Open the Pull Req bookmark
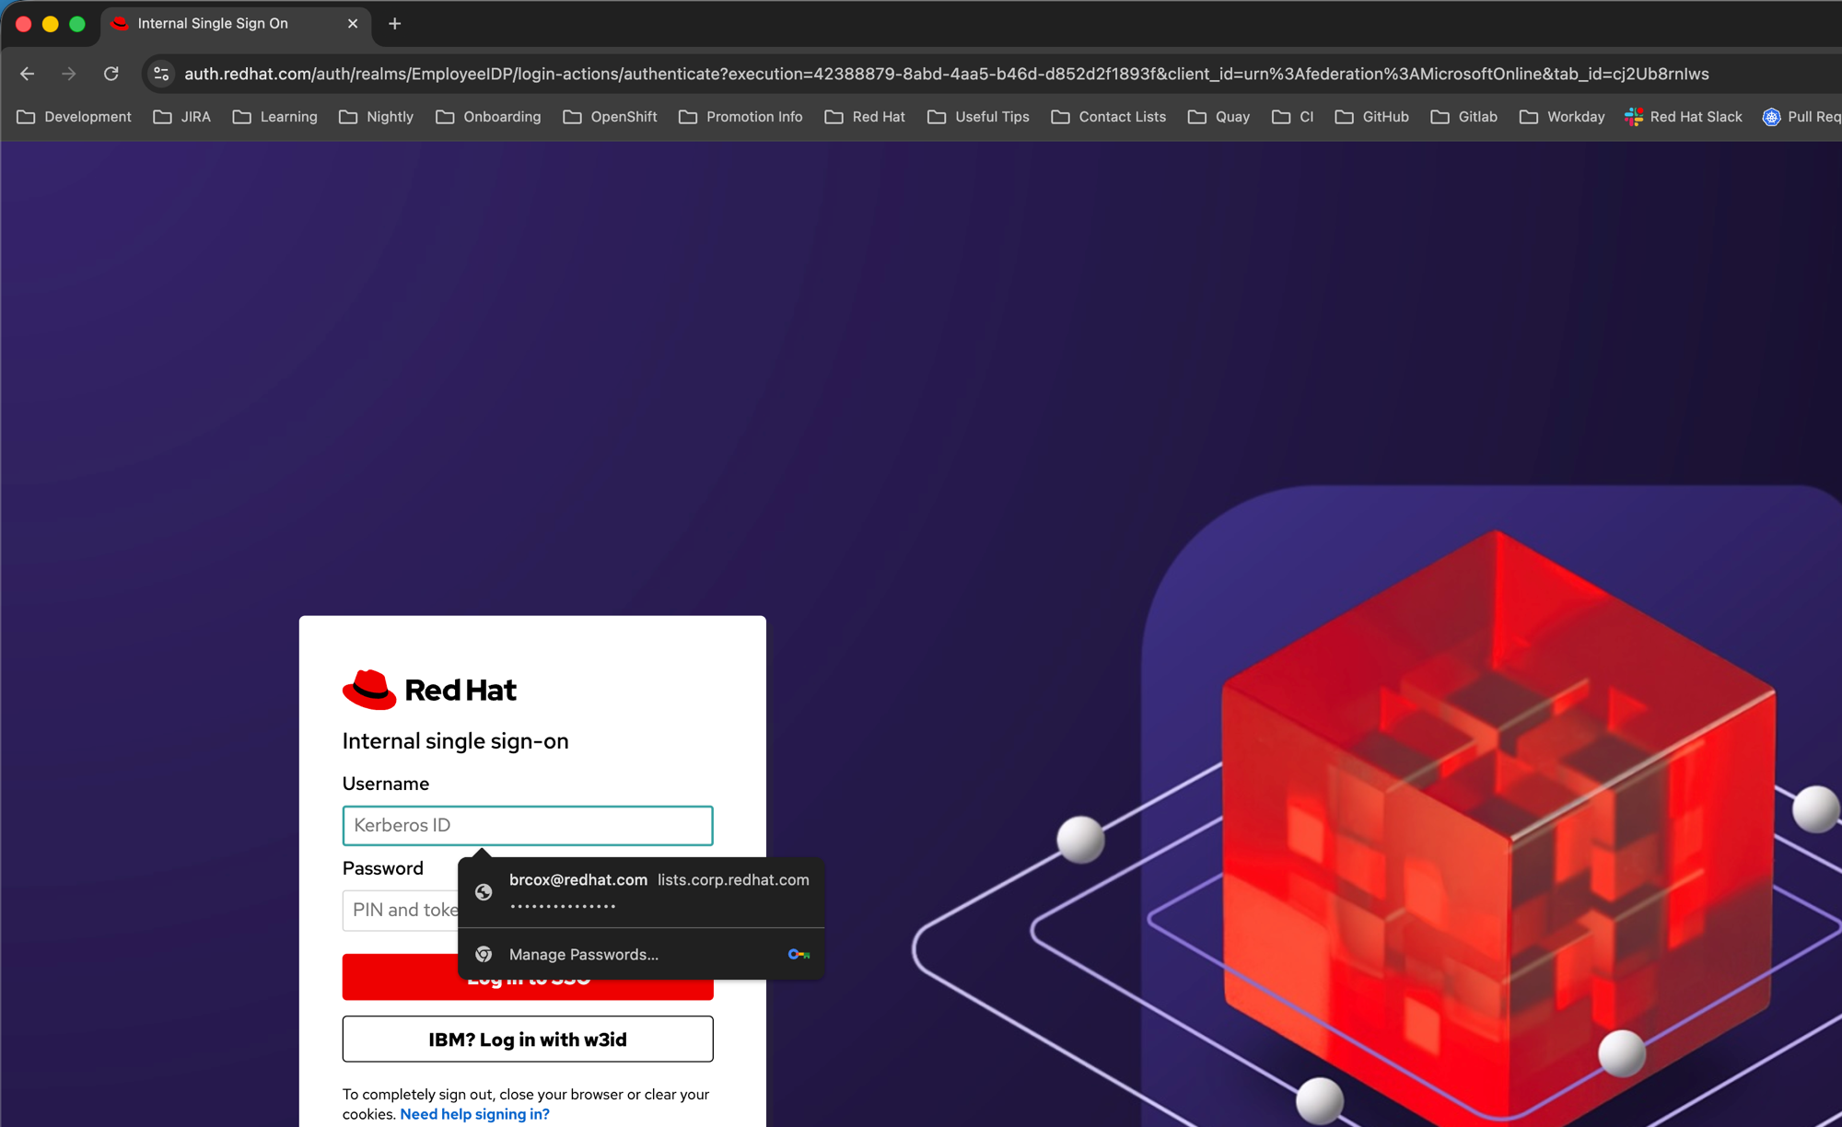 point(1802,117)
